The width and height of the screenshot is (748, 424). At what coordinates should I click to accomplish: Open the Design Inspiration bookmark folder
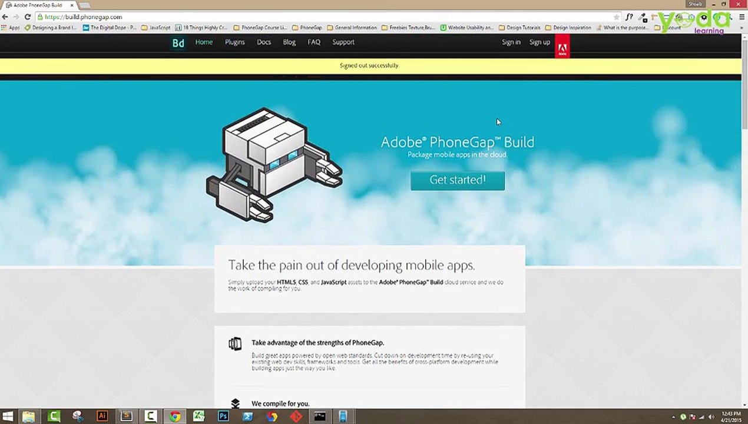point(568,28)
